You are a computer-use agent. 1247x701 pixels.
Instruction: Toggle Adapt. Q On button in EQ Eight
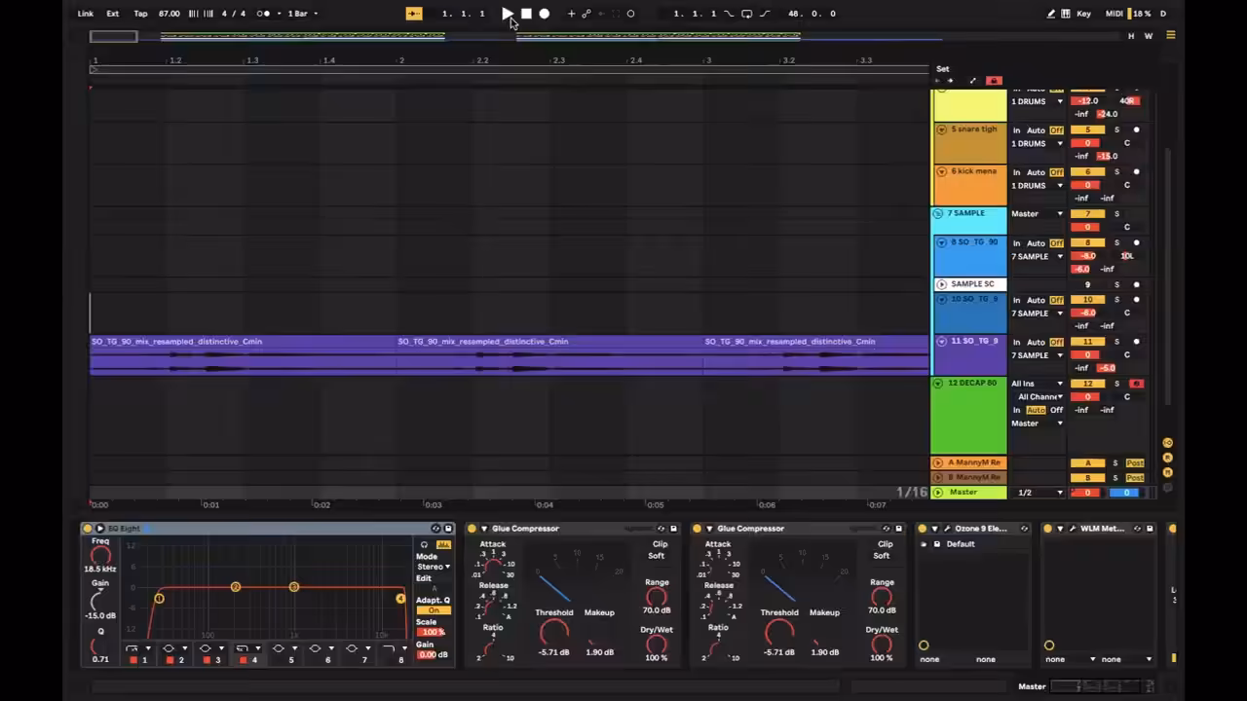(434, 610)
